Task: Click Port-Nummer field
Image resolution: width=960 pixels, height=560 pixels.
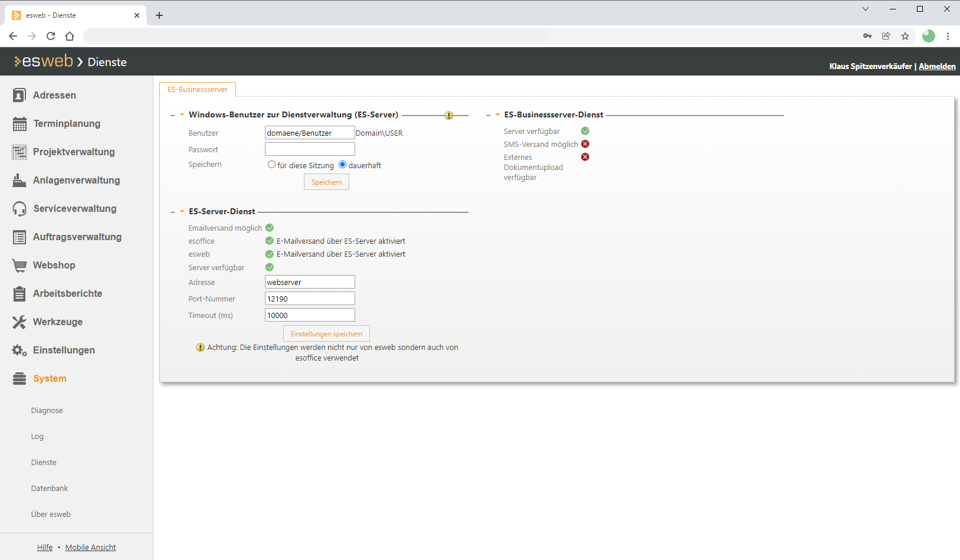Action: [x=310, y=299]
